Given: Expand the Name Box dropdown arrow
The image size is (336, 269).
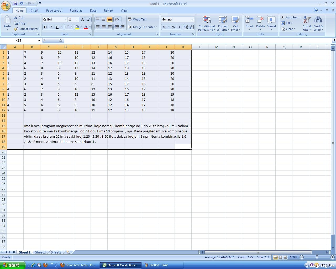Looking at the screenshot, I should (39, 41).
